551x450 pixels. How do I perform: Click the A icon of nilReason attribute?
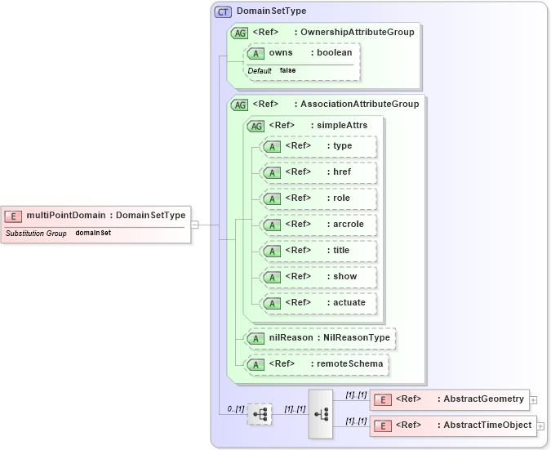point(256,338)
